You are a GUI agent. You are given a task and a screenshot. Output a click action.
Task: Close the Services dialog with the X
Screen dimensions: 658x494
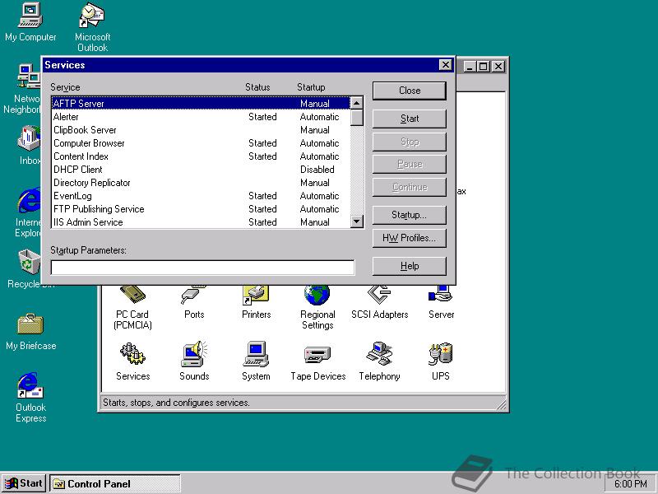[445, 65]
